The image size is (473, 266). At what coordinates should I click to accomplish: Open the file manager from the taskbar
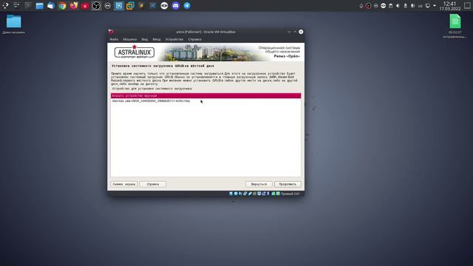(x=39, y=6)
